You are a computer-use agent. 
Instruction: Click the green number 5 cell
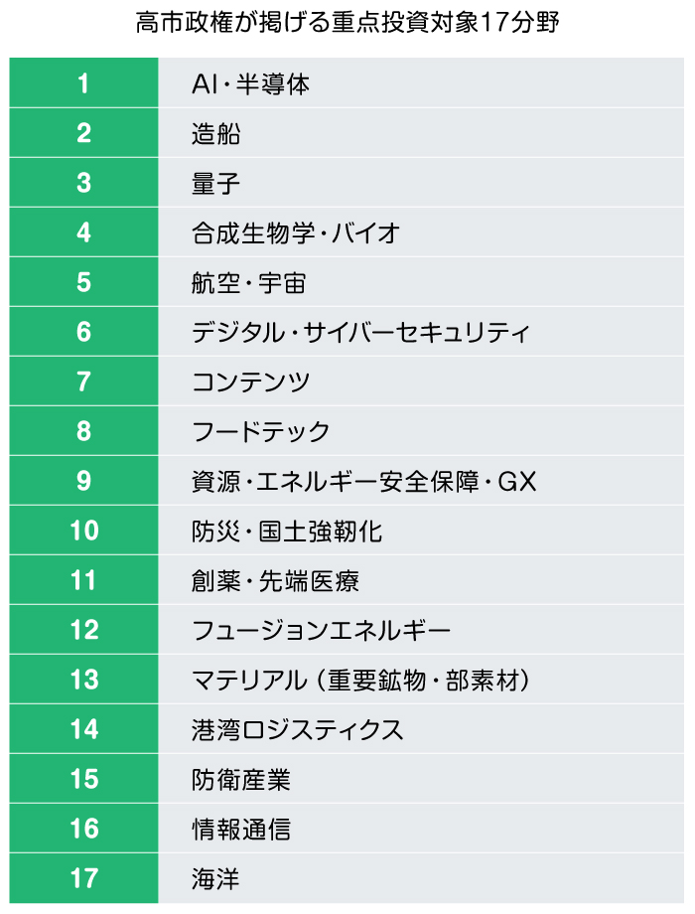(x=83, y=282)
